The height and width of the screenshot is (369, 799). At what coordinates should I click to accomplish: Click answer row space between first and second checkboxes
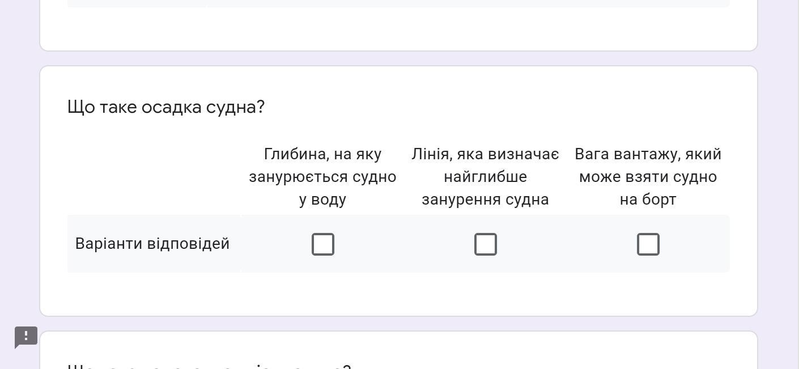[x=404, y=244]
